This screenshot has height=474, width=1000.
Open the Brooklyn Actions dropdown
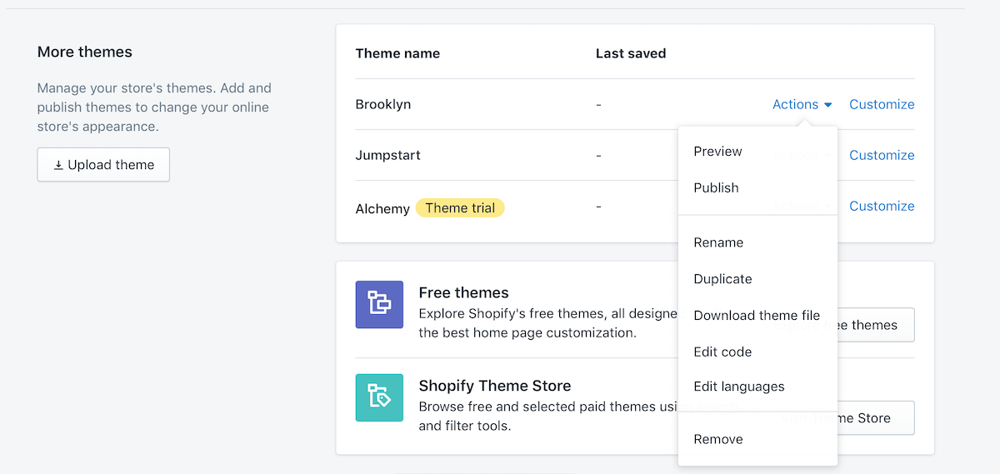pos(802,104)
